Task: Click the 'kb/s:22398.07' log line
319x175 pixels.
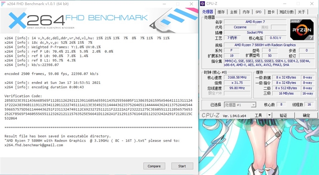Action: coord(32,65)
